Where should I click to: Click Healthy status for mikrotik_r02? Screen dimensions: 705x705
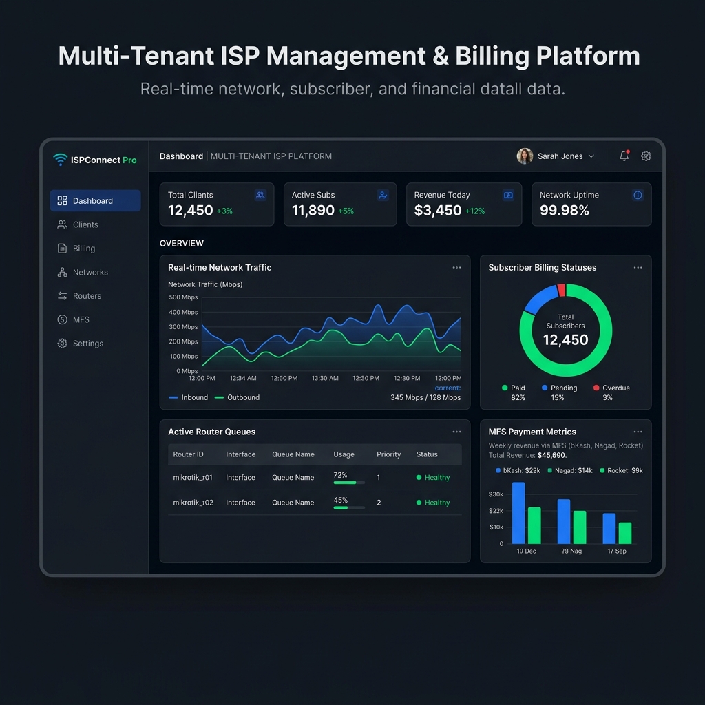click(433, 503)
